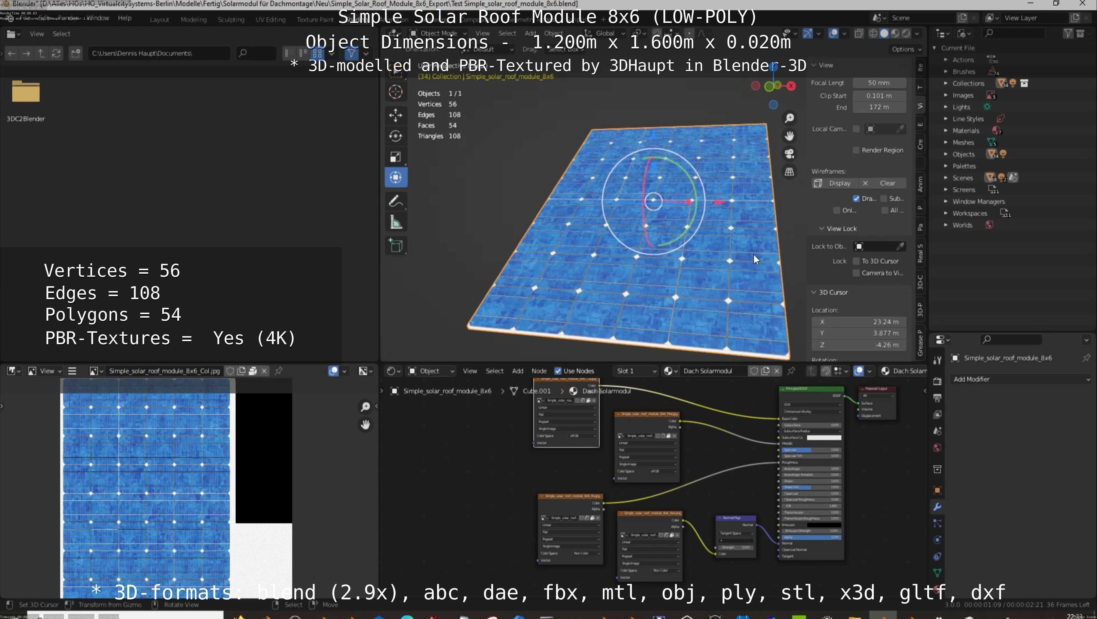Open the Select menu in file browser
The height and width of the screenshot is (619, 1097).
pyautogui.click(x=61, y=34)
